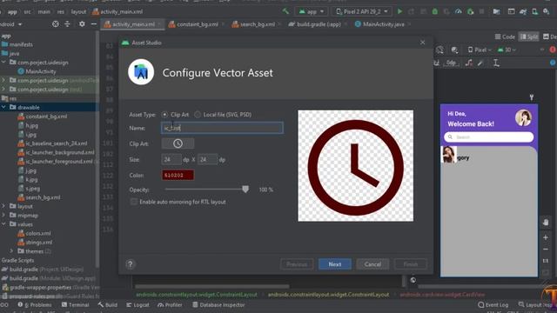Collapse the values folder
Viewport: 557px width, 313px height.
pos(3,224)
